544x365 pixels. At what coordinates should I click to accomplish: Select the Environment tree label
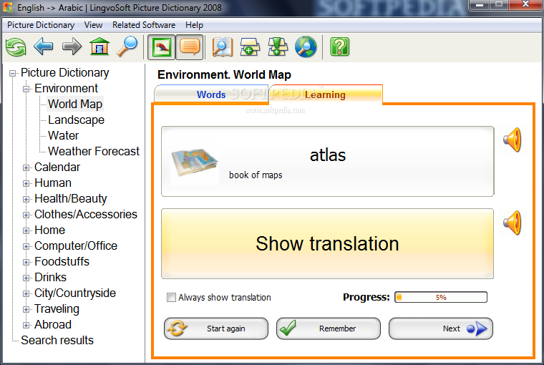point(66,88)
